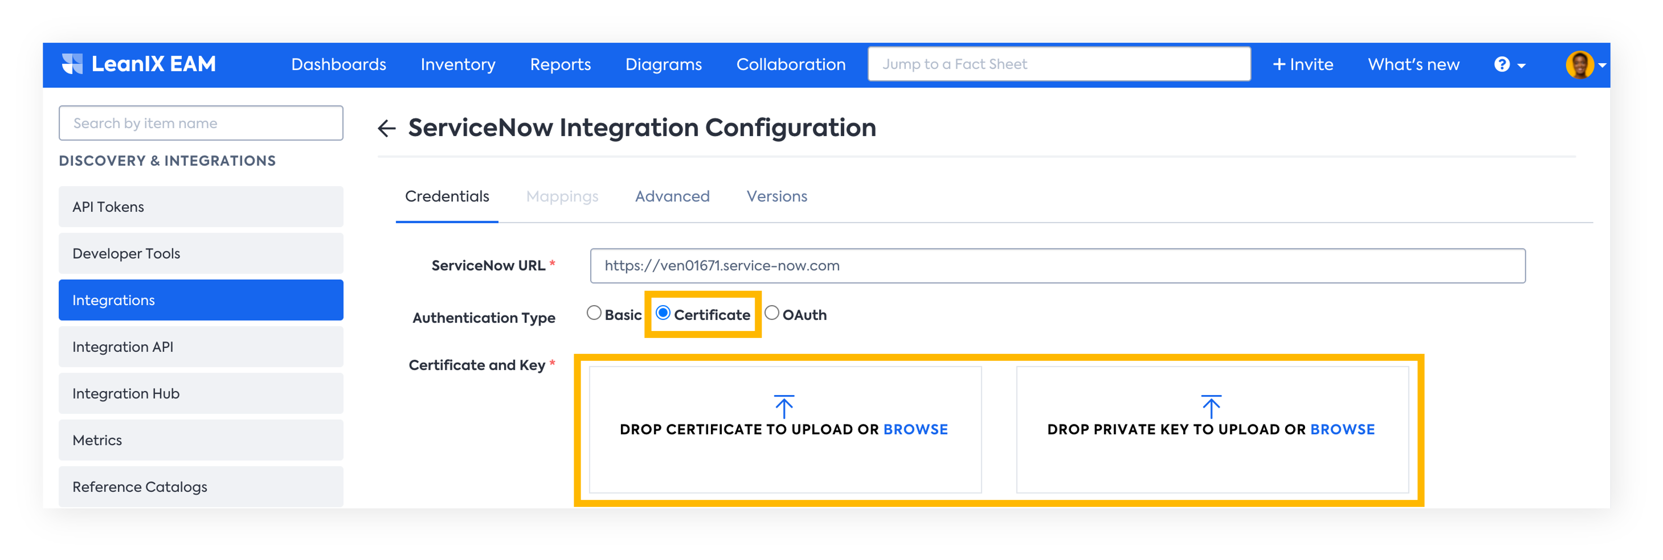Image resolution: width=1663 pixels, height=560 pixels.
Task: Open Integration API in sidebar
Action: click(x=201, y=347)
